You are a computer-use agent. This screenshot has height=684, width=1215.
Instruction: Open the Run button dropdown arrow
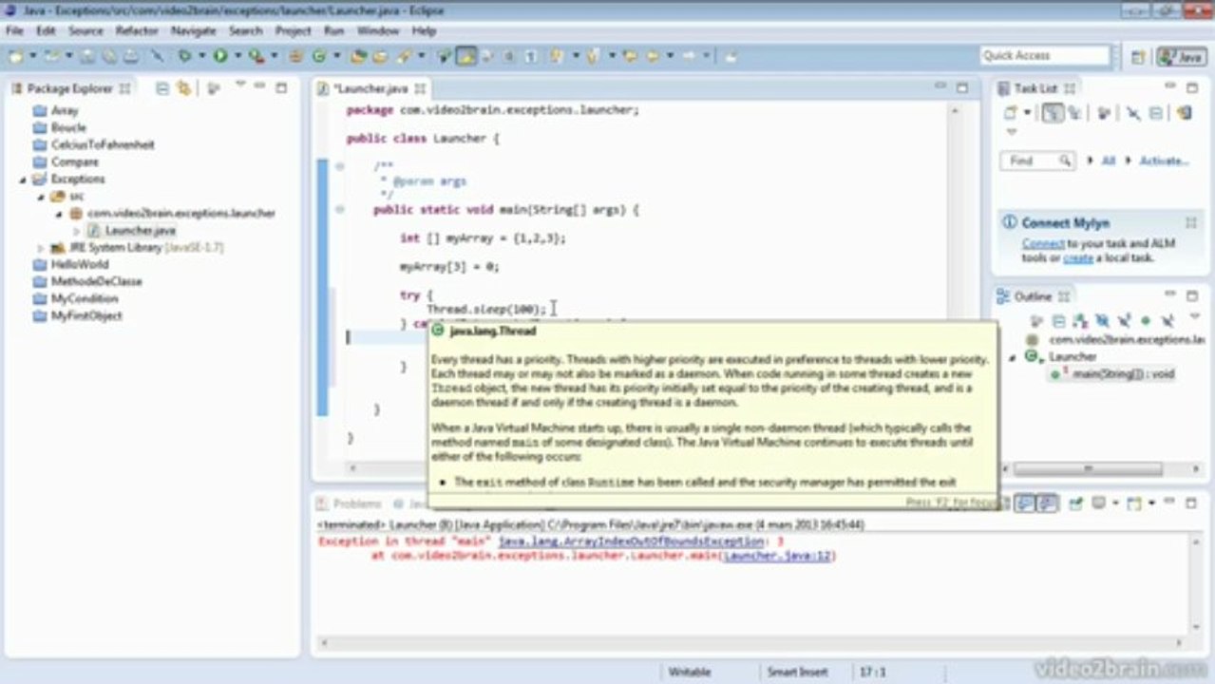pos(237,56)
